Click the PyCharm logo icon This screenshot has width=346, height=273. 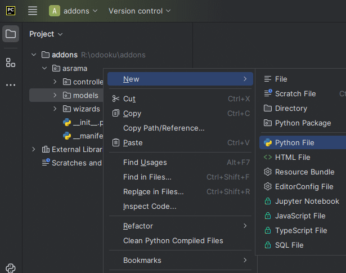coord(11,11)
